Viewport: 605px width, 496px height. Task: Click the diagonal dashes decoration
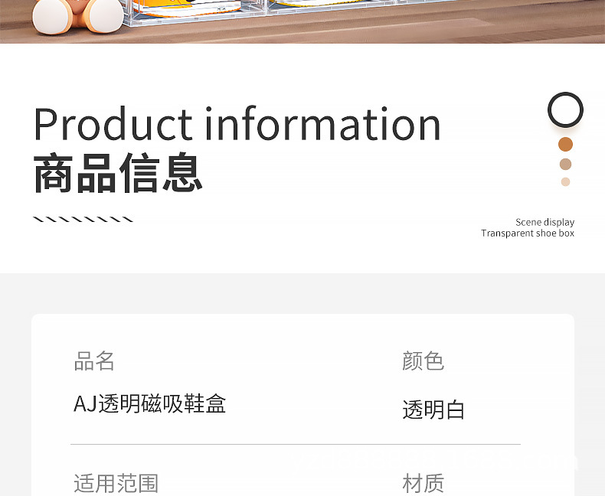[x=83, y=220]
